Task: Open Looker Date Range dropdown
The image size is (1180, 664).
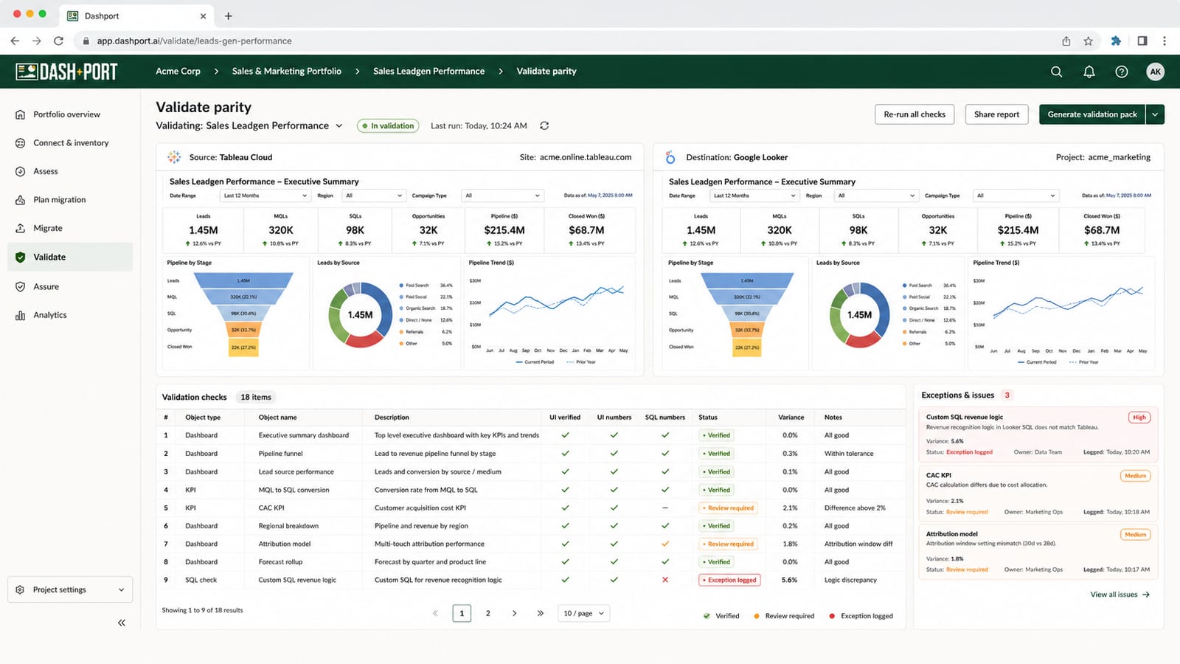Action: click(754, 196)
